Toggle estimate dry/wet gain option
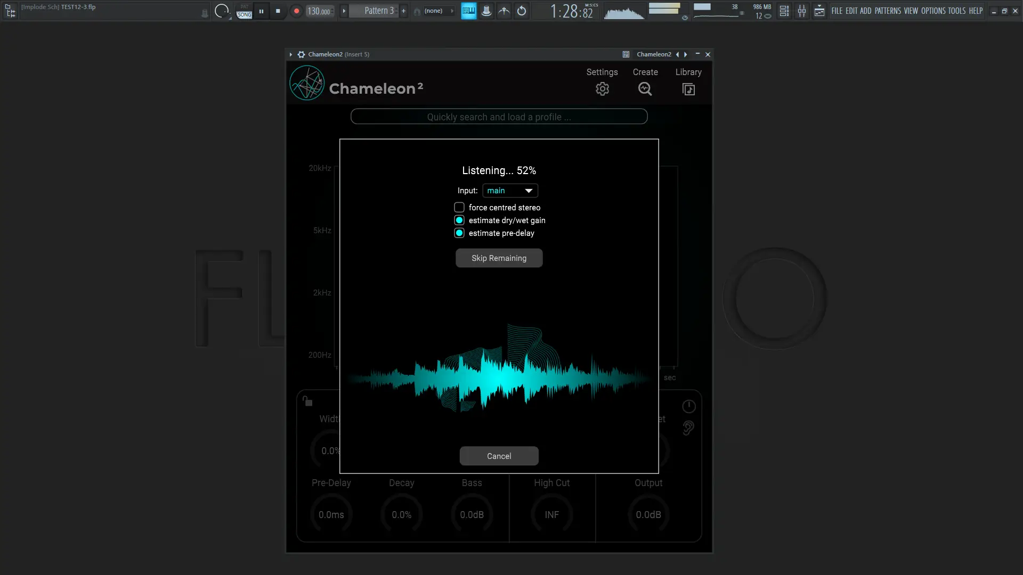This screenshot has width=1023, height=575. point(459,220)
